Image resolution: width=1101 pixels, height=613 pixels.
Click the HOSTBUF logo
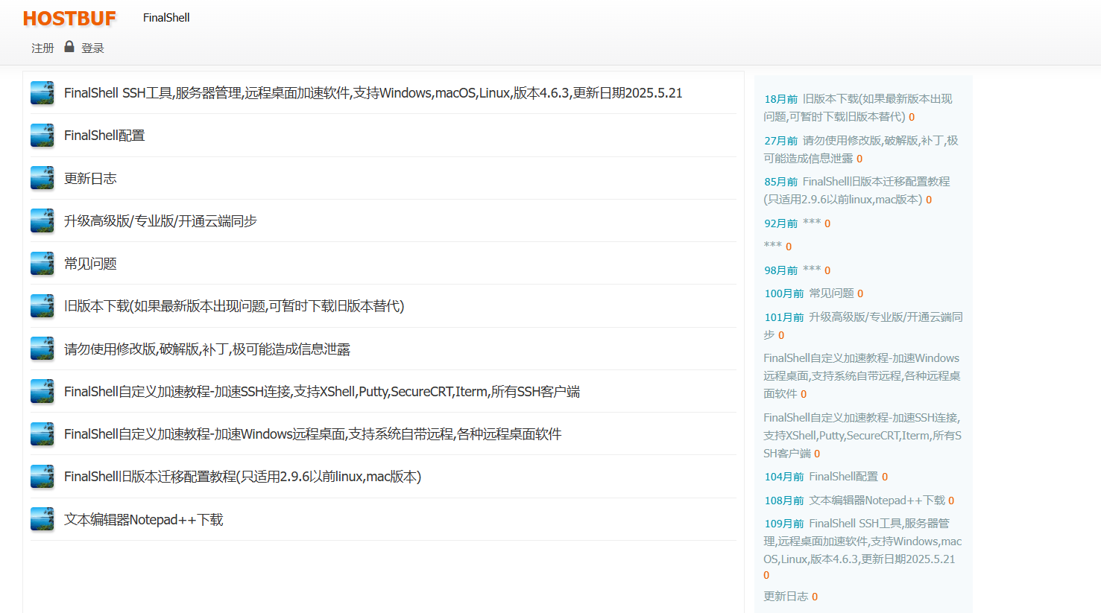pos(69,18)
